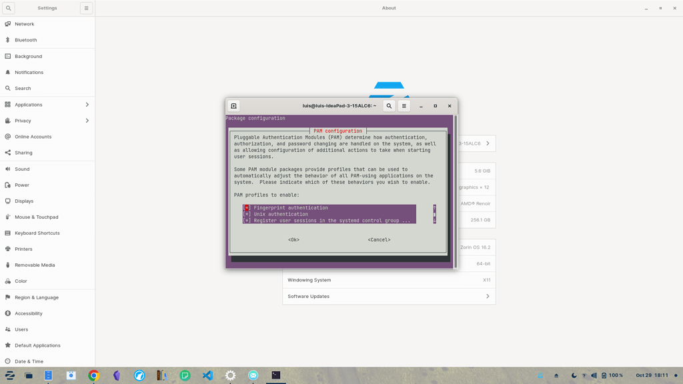Image resolution: width=683 pixels, height=384 pixels.
Task: Launch Visual Studio Code from the taskbar
Action: coord(207,375)
